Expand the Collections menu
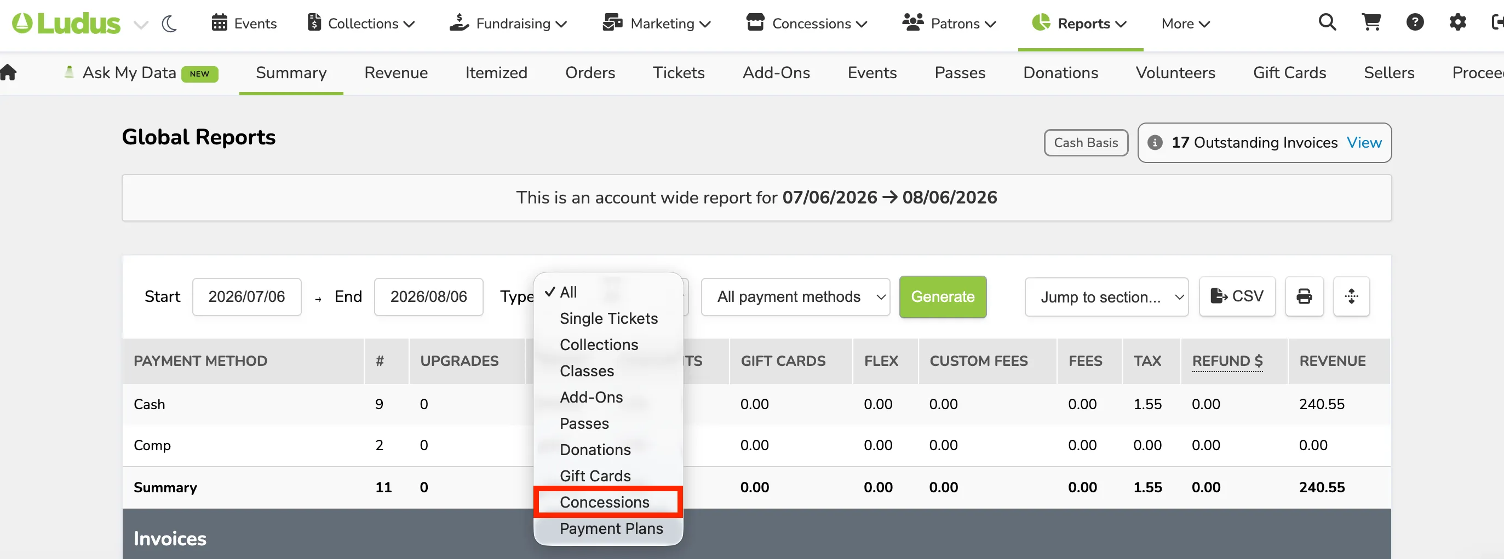This screenshot has width=1504, height=559. click(361, 24)
